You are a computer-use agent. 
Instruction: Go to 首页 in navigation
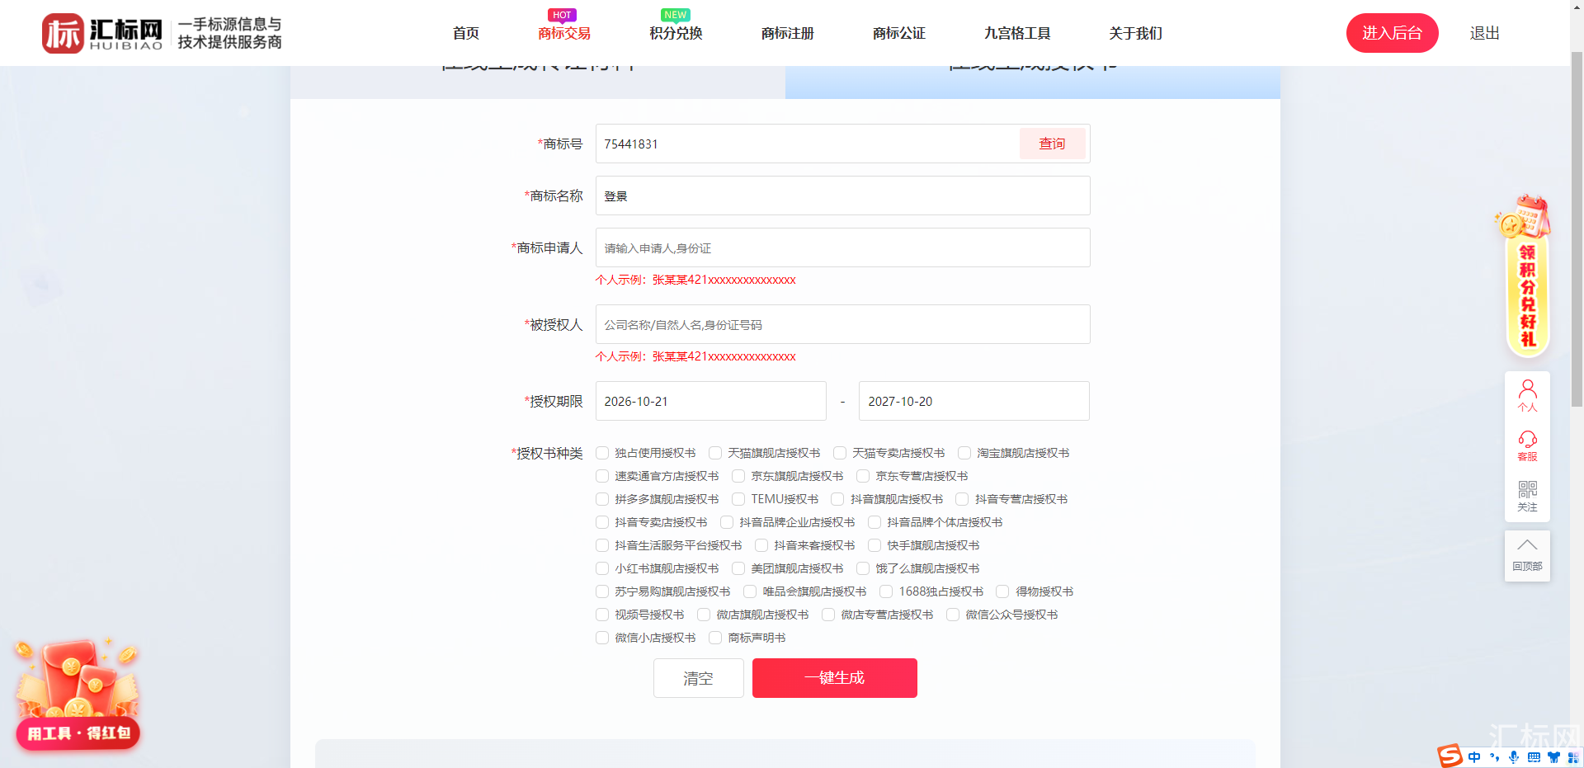click(x=466, y=33)
